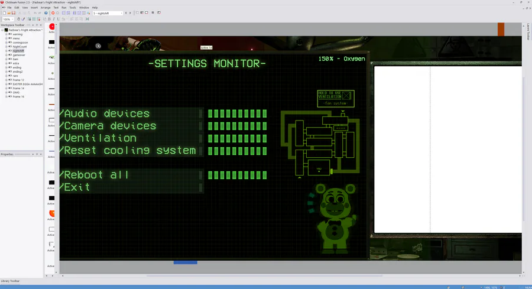Click the New application toolbar icon
Image resolution: width=532 pixels, height=289 pixels.
click(x=4, y=13)
